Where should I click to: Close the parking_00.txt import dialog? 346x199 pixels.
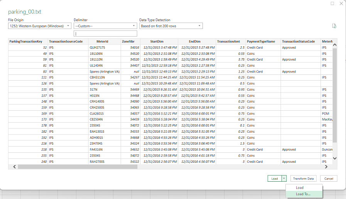(x=341, y=3)
